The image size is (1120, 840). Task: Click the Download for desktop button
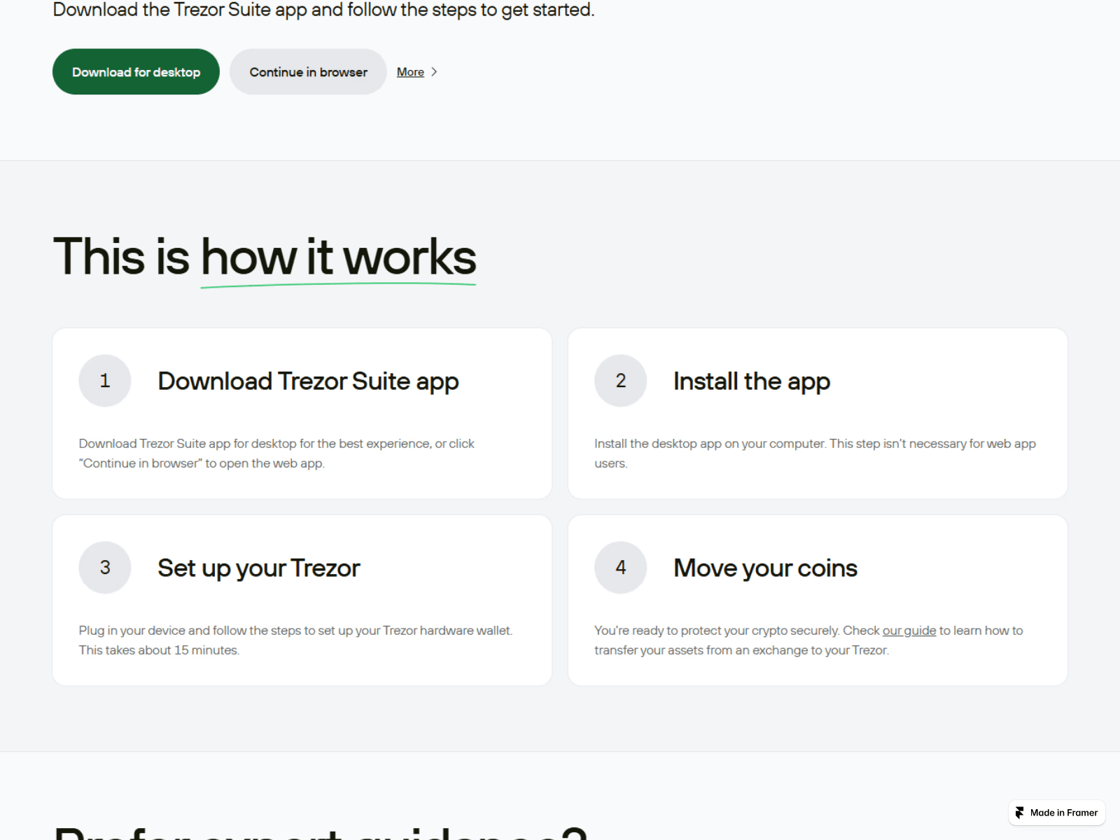pos(136,71)
